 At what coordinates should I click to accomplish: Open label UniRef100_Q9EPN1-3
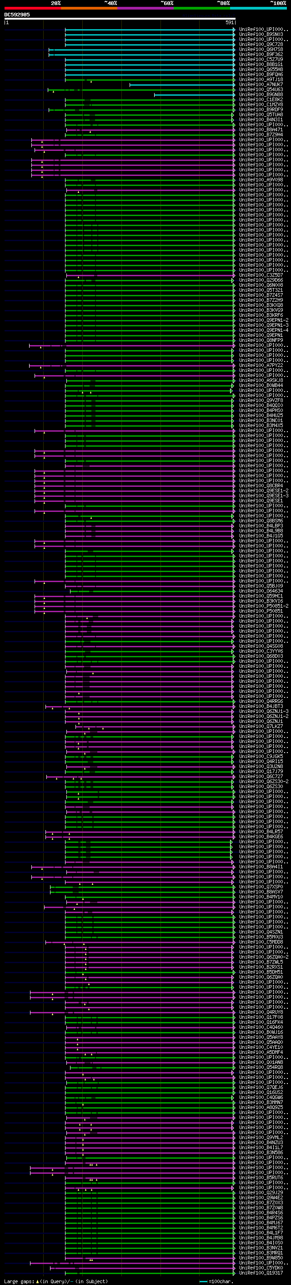[264, 325]
